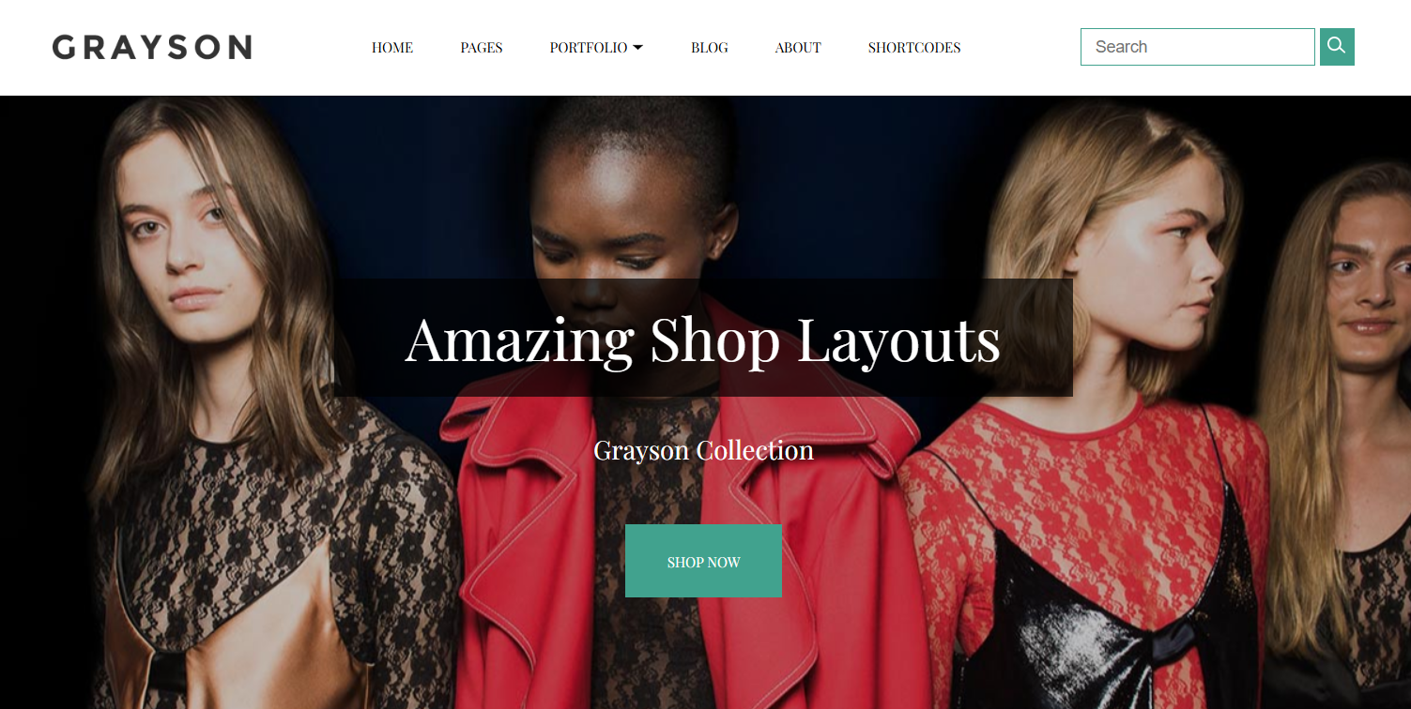1411x709 pixels.
Task: Click the long-haired model's face at the right edge
Action: pos(1373,281)
